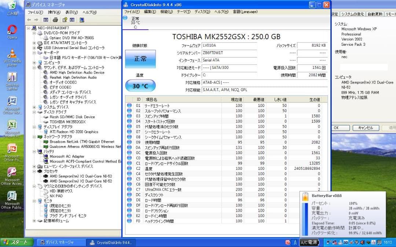The width and height of the screenshot is (396, 247).
Task: Select the Microsoft Office Word desktop icon
Action: pos(12,105)
